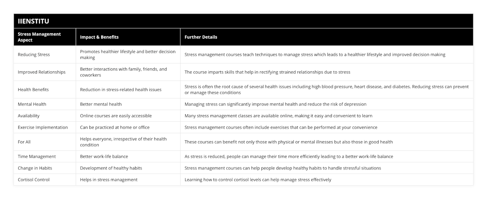Click the "Further Details" column header
Viewport: 487px width, 199px height.
201,37
